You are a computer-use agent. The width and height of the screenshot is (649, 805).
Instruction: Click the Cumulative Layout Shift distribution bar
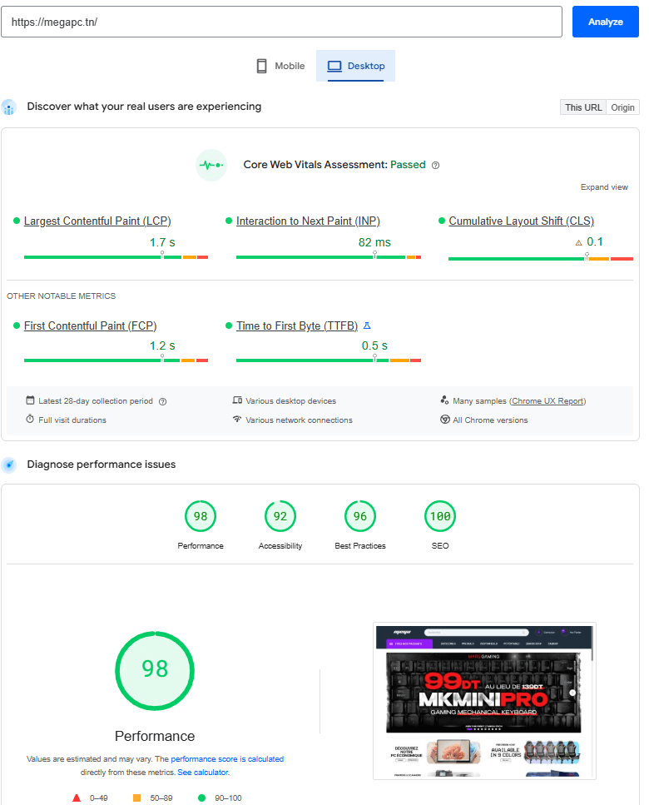tap(540, 259)
